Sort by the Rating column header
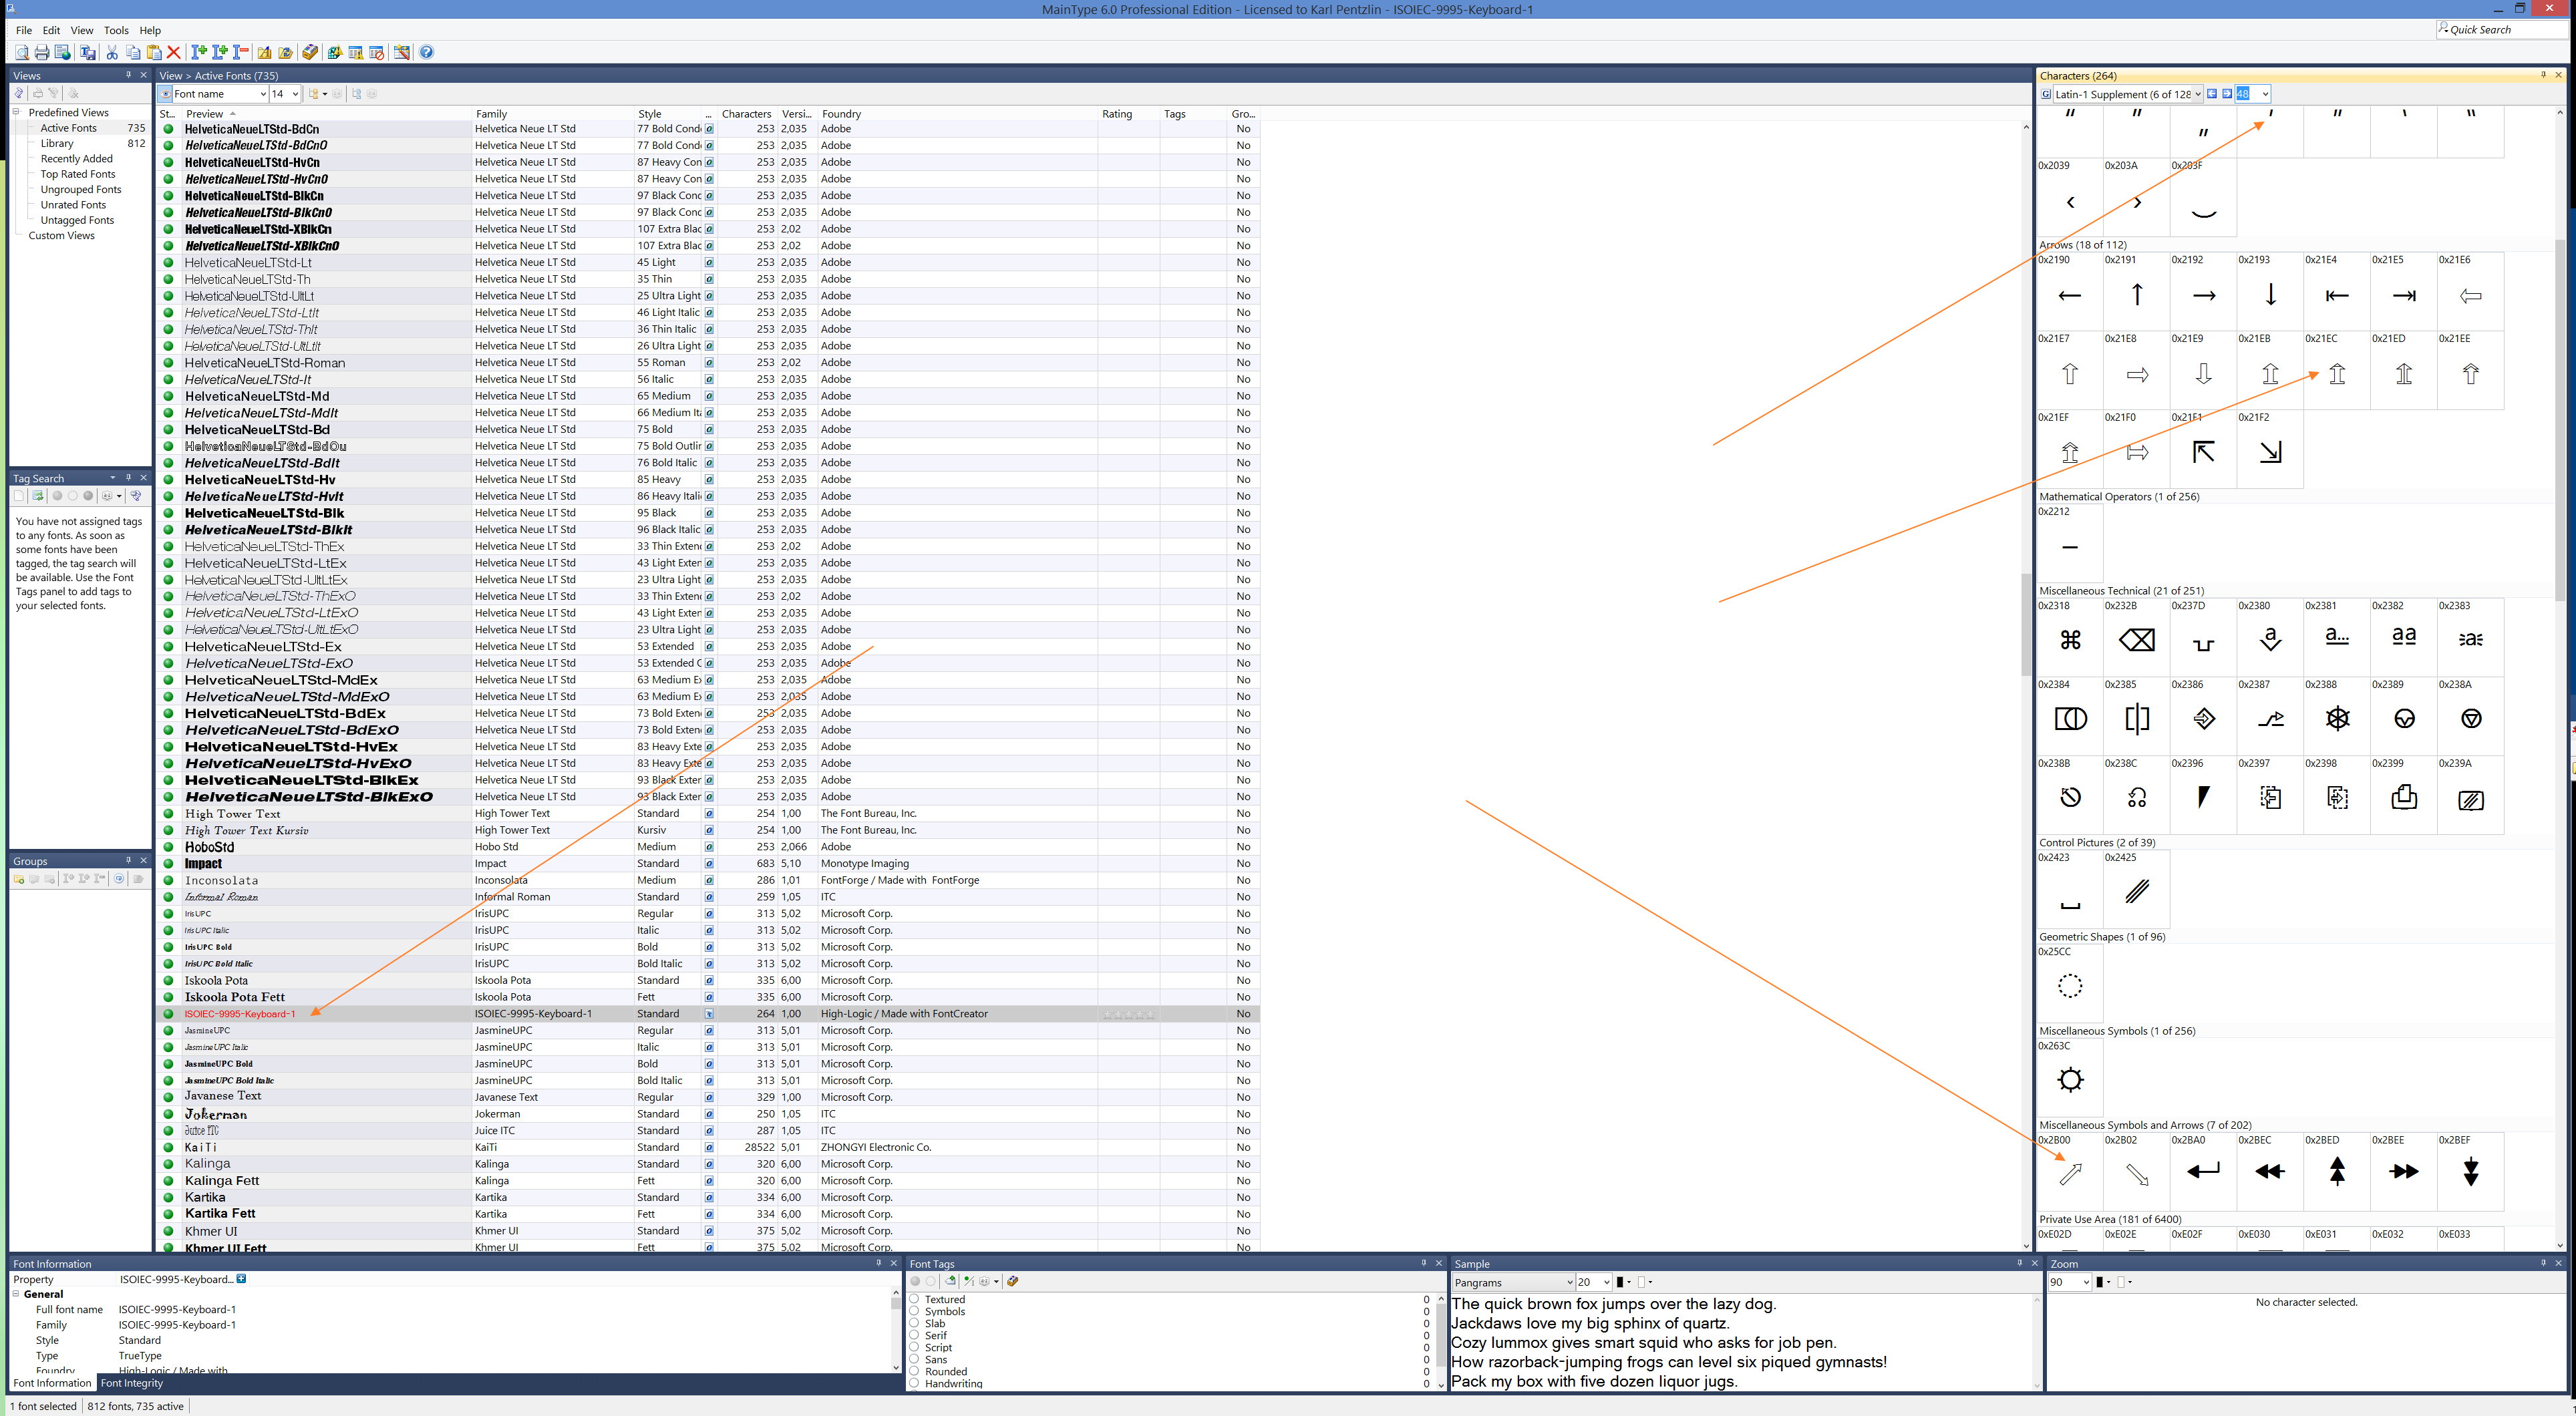 [1128, 114]
